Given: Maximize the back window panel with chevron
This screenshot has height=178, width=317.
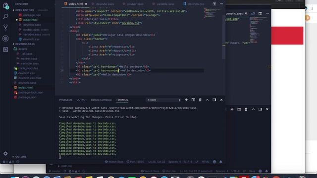Looking at the screenshot, I should coord(253,109).
